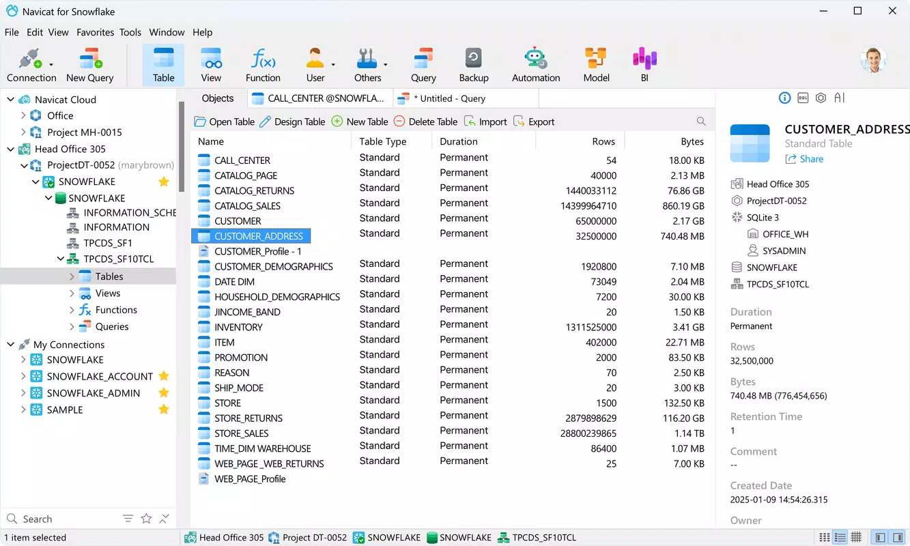Click the left sidebar vertical scrollbar
The image size is (910, 546).
coord(182,147)
